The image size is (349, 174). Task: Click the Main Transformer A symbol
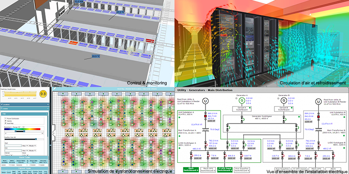pos(205,130)
